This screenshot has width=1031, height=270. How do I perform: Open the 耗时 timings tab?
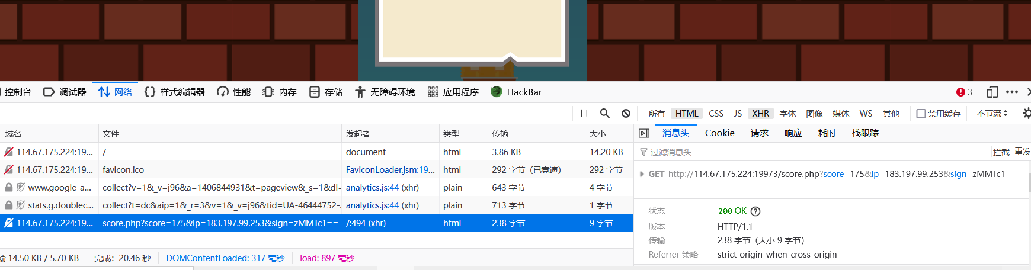827,133
